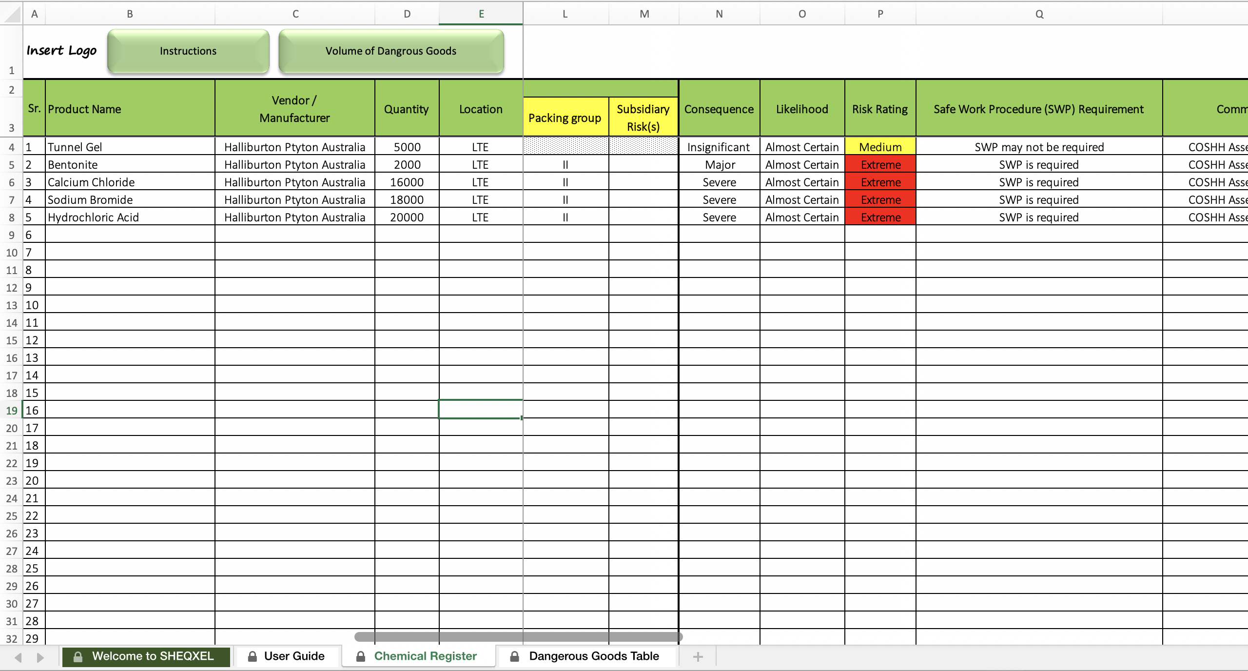Click quantity cell showing 2000
Image resolution: width=1248 pixels, height=671 pixels.
[x=407, y=165]
